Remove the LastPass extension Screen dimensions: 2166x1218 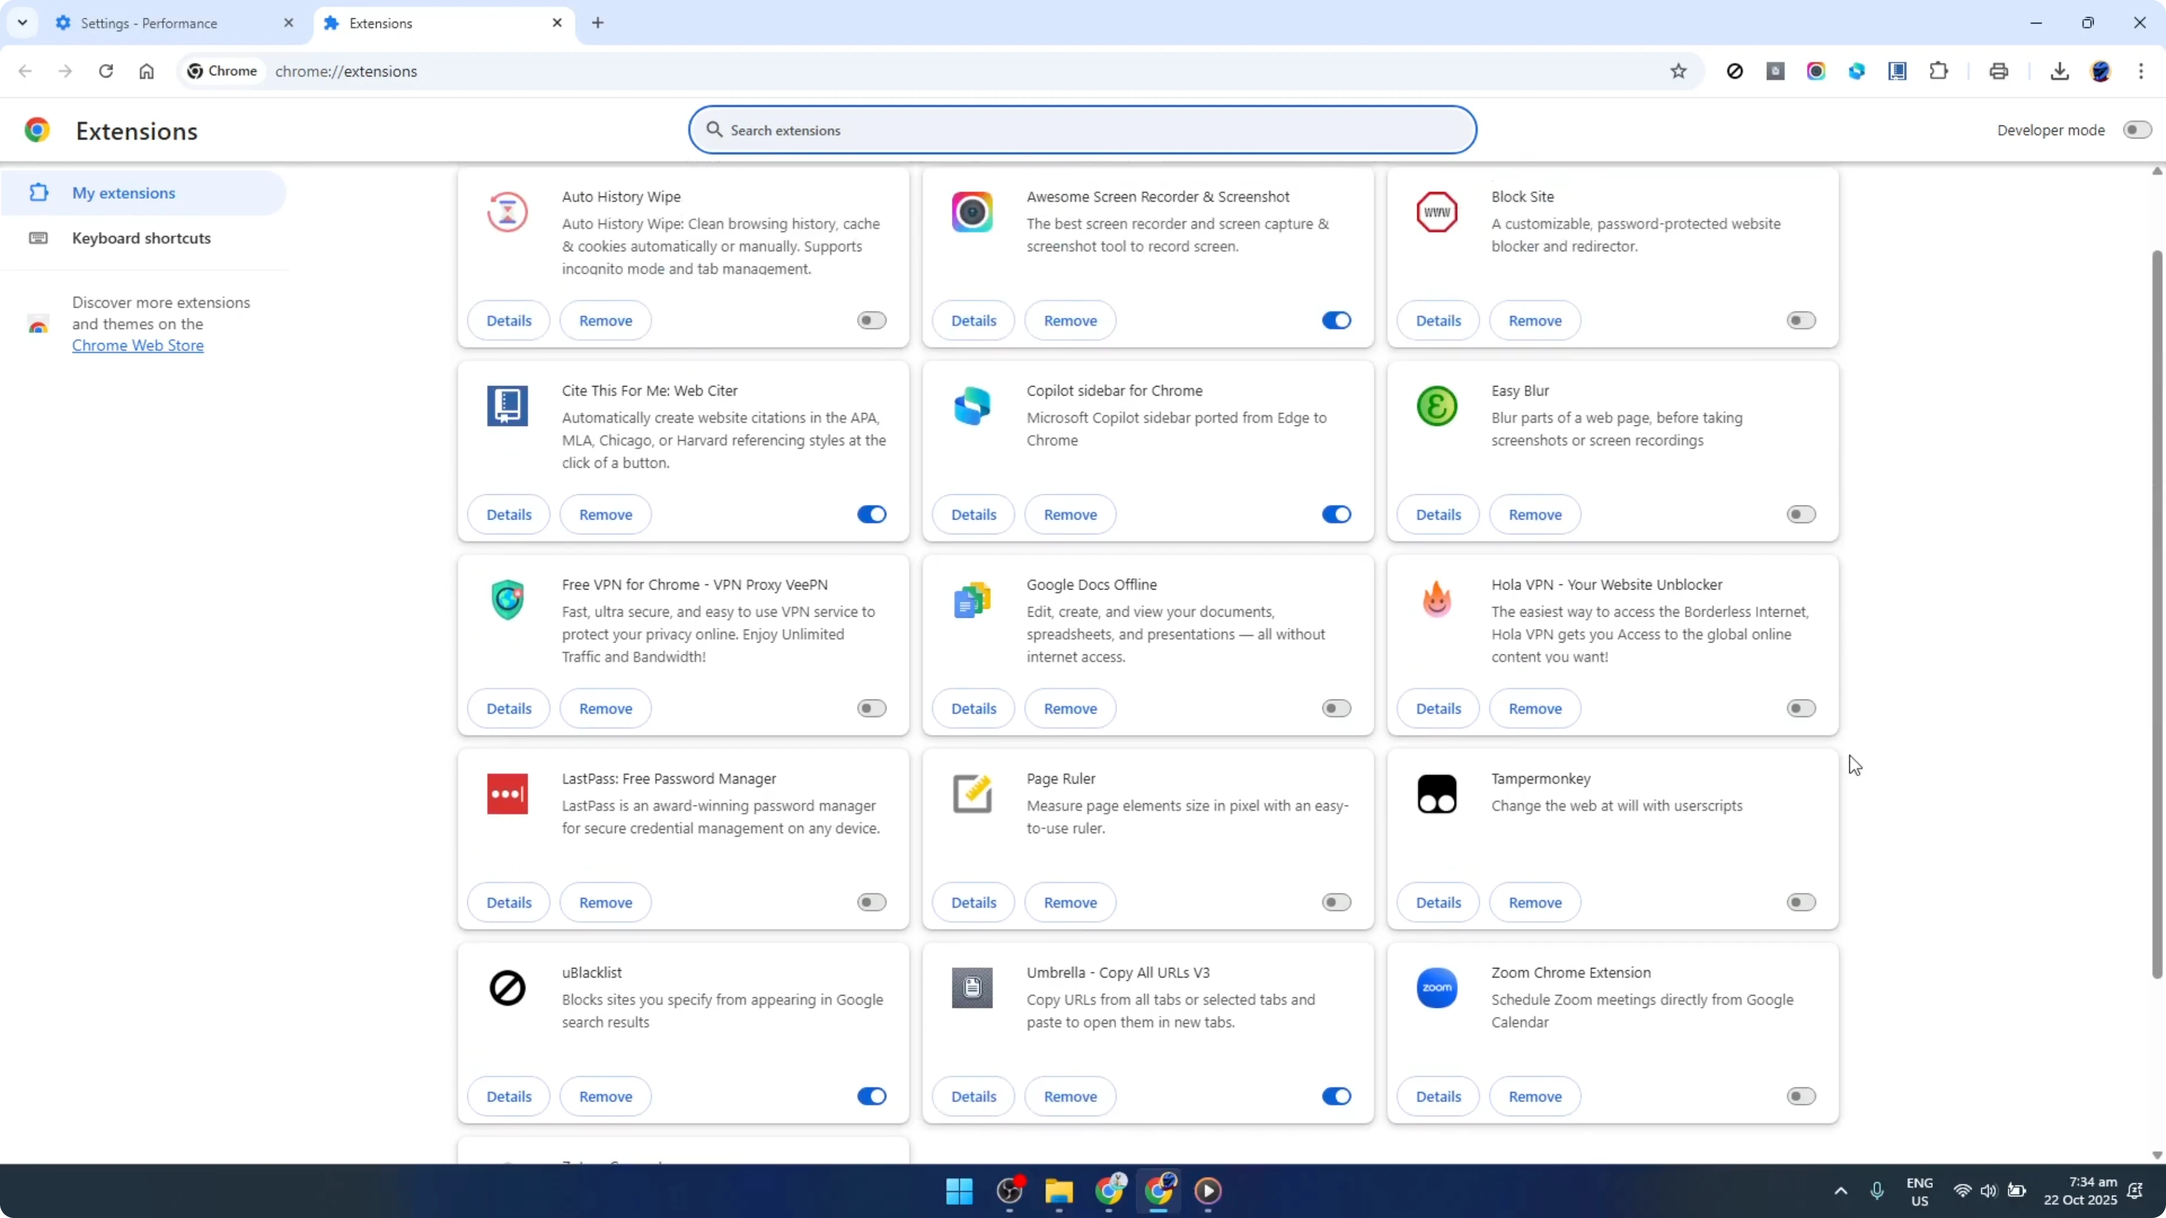click(606, 903)
